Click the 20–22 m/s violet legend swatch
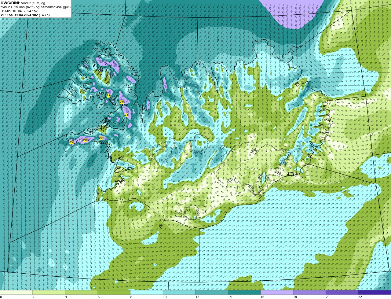Image resolution: width=391 pixels, height=299 pixels. click(342, 292)
